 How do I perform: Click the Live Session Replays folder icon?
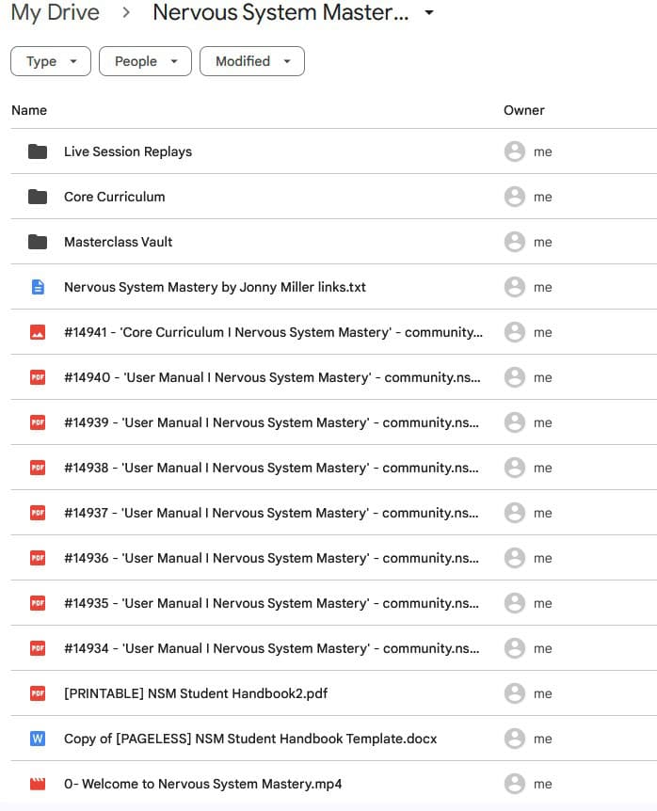coord(38,151)
